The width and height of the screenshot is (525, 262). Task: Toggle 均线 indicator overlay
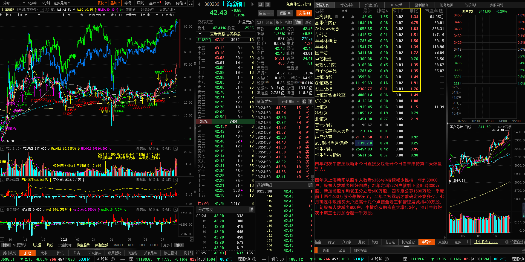point(50,245)
